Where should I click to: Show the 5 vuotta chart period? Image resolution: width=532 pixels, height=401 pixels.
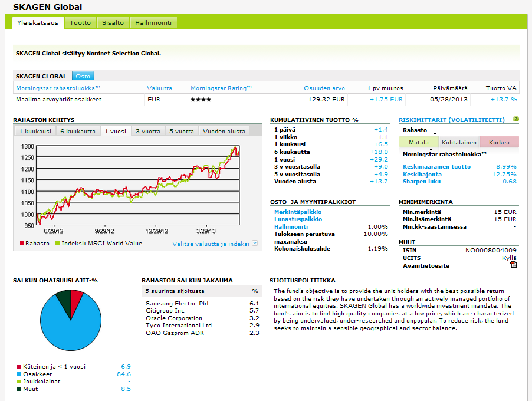point(182,131)
